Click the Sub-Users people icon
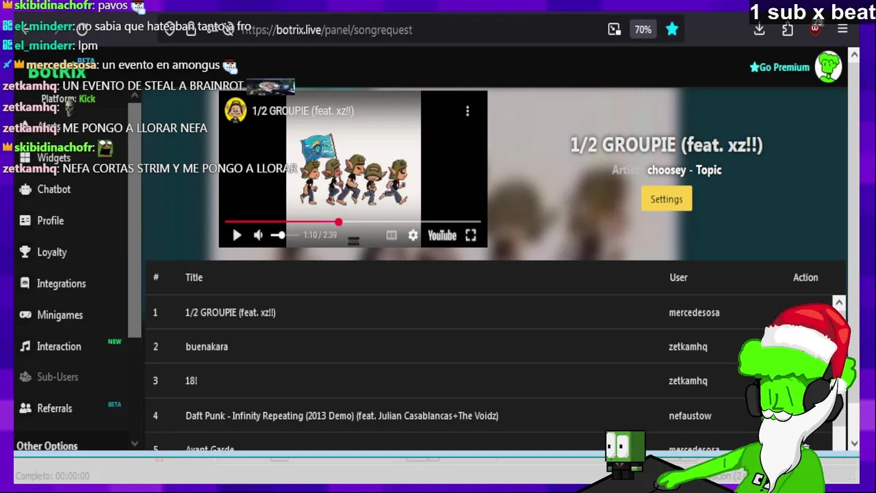This screenshot has width=876, height=493. [25, 377]
